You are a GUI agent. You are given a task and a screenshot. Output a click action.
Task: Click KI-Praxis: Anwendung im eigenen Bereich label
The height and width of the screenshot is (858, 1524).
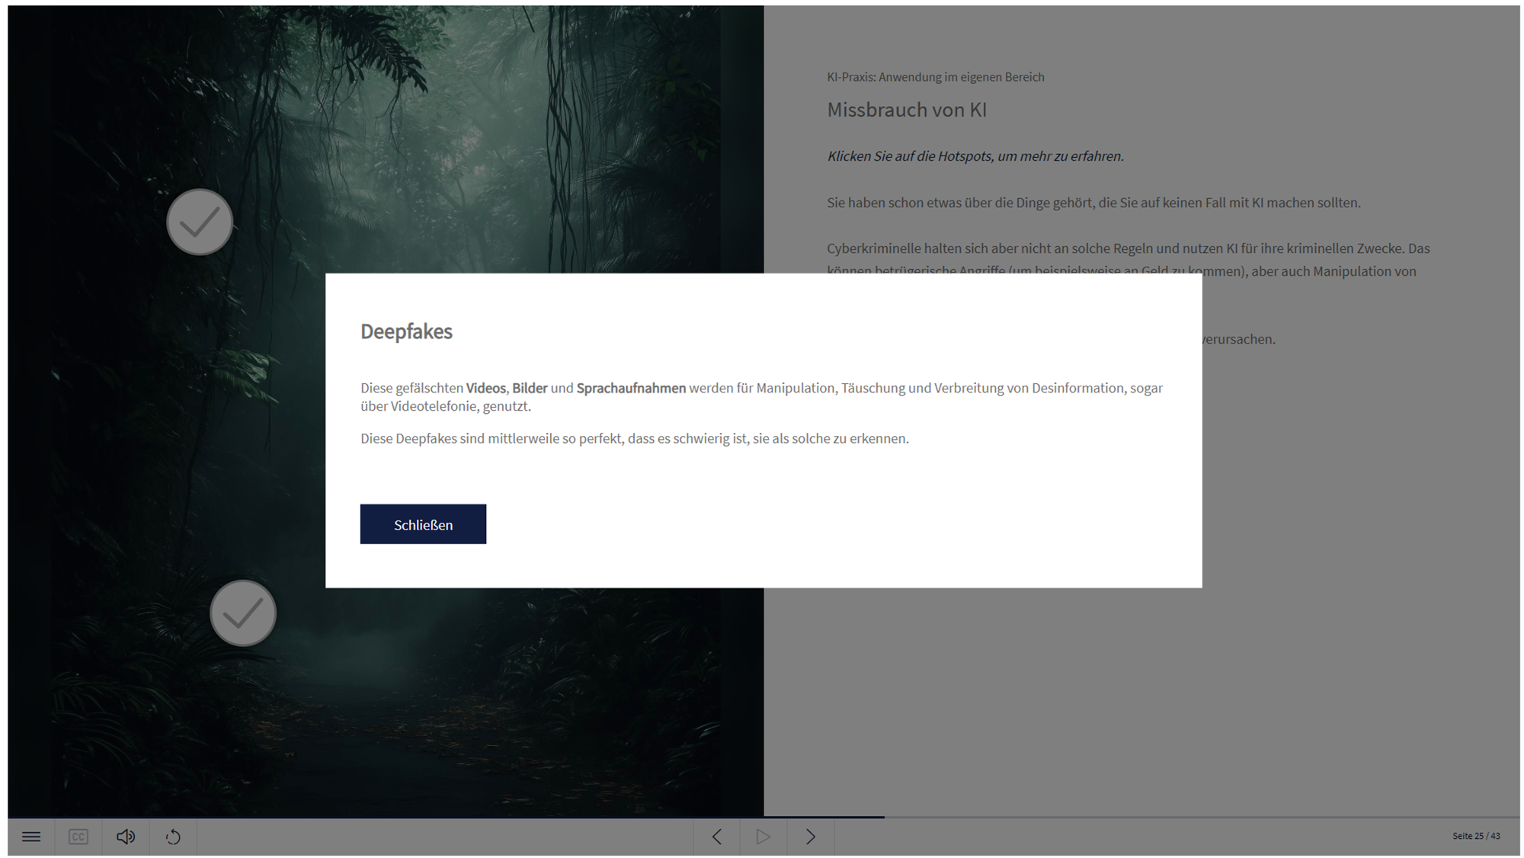coord(935,77)
